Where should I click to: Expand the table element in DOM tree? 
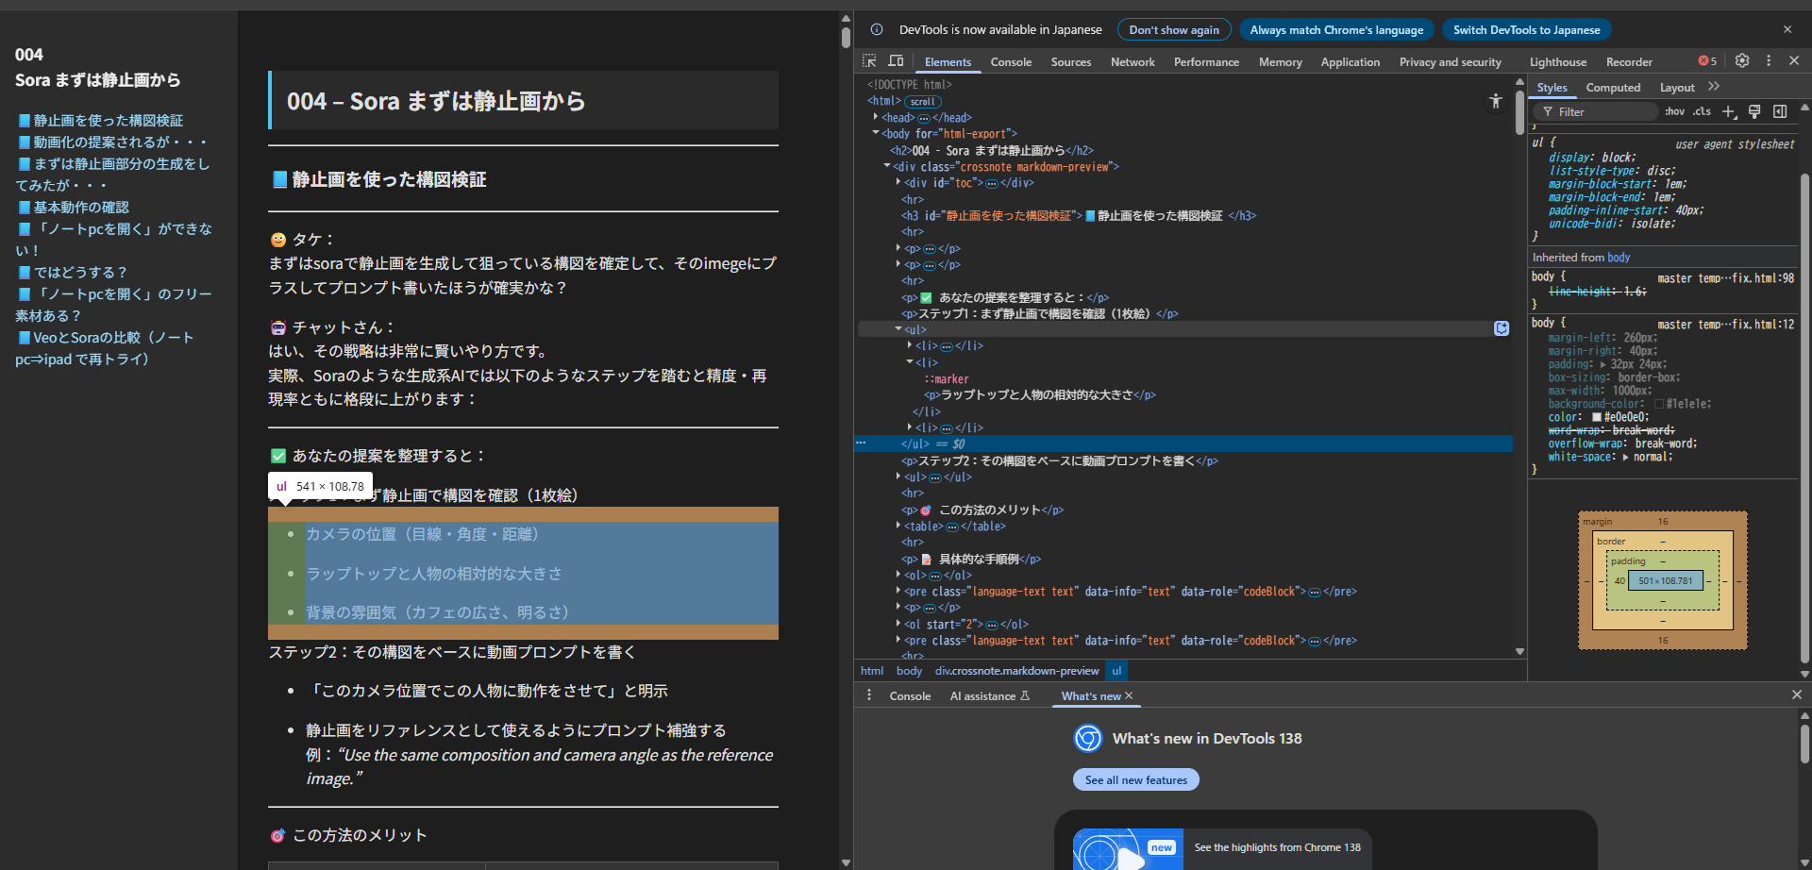pos(898,526)
